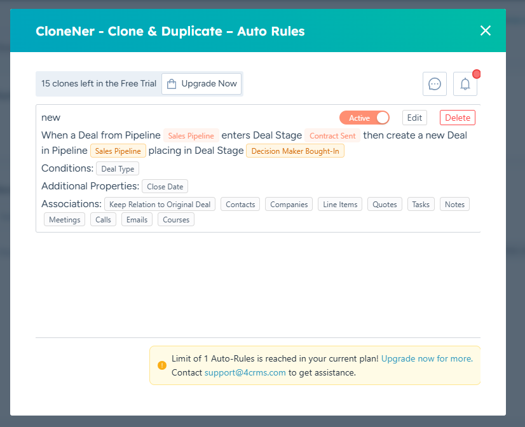Click the Courses association tag

tap(176, 219)
